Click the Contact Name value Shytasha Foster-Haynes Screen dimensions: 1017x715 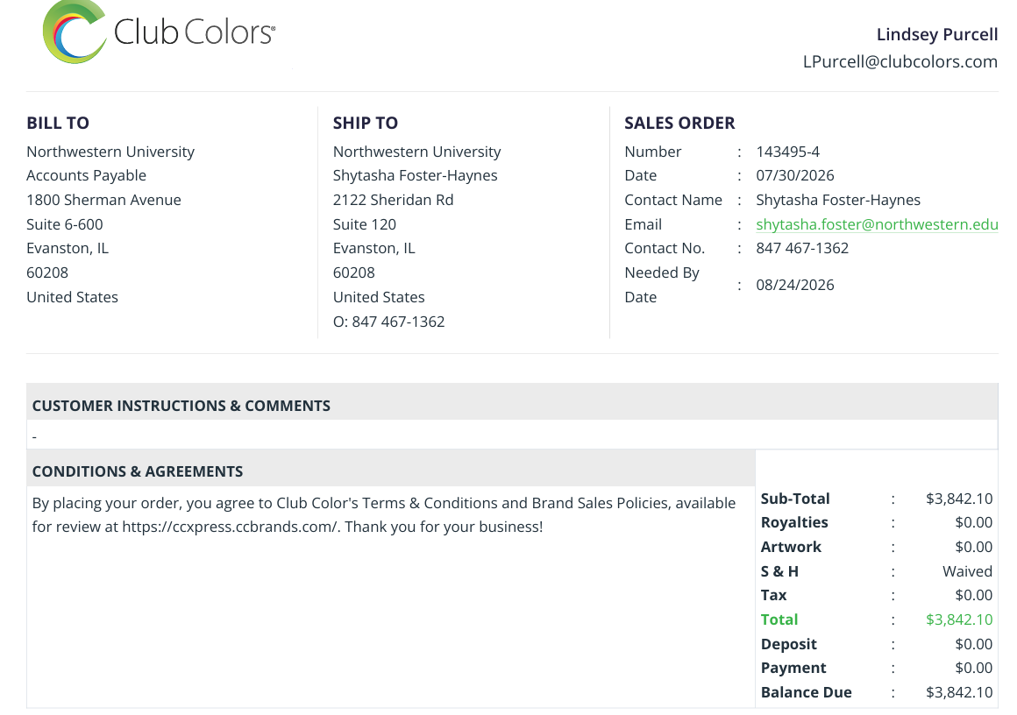pos(838,201)
